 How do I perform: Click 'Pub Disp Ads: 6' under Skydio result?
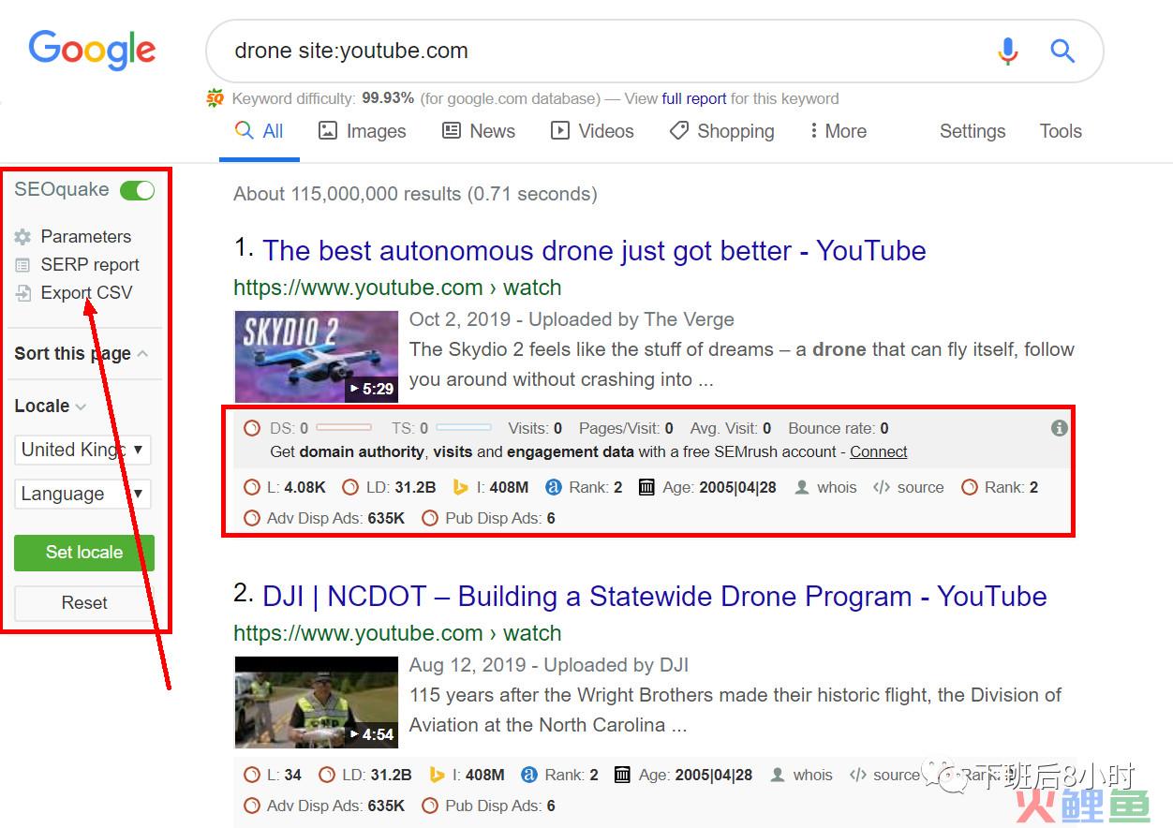coord(488,518)
